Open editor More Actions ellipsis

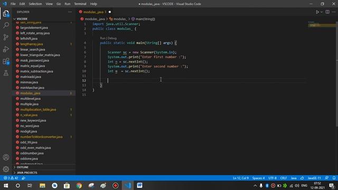coord(334,12)
